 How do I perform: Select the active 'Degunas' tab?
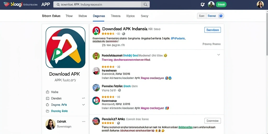(99, 16)
